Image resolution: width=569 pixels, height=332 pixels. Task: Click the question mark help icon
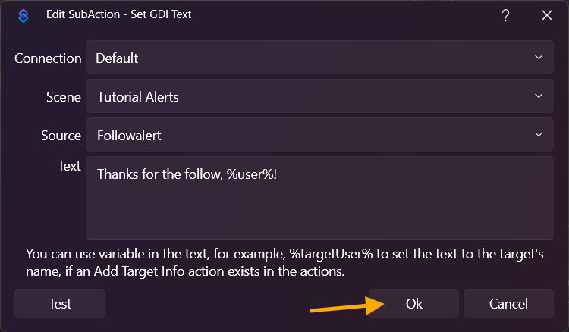pyautogui.click(x=506, y=16)
